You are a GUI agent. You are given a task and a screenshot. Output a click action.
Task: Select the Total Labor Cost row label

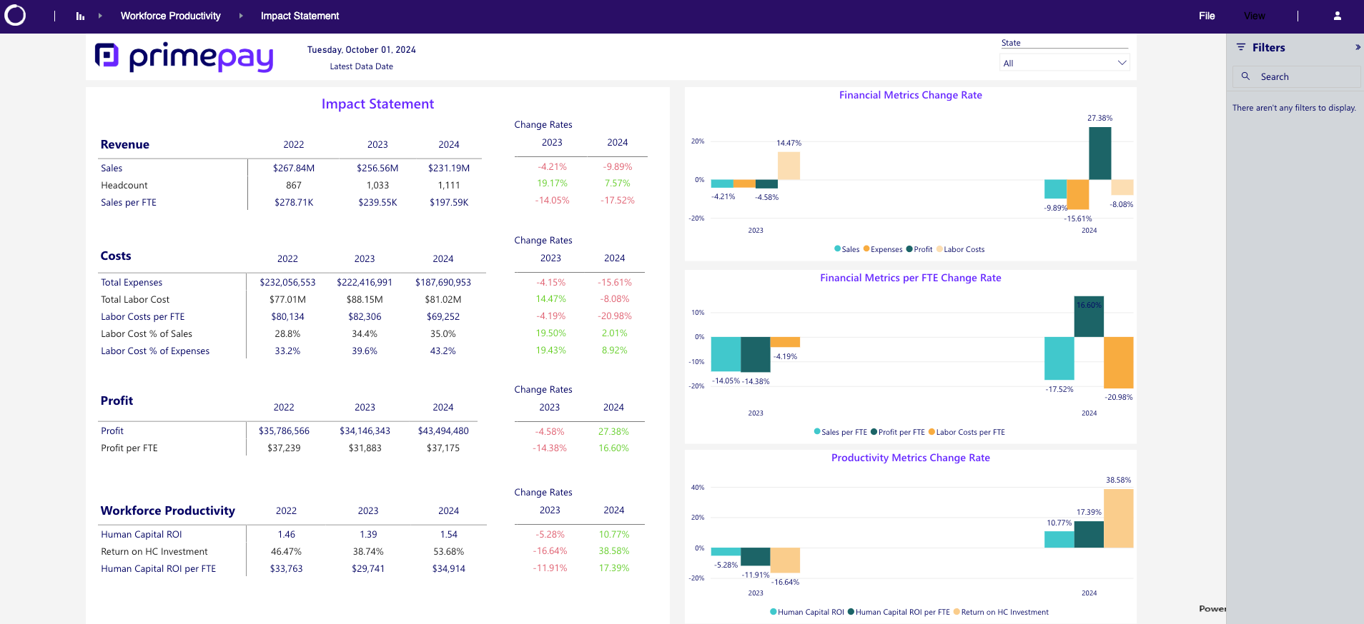coord(135,299)
